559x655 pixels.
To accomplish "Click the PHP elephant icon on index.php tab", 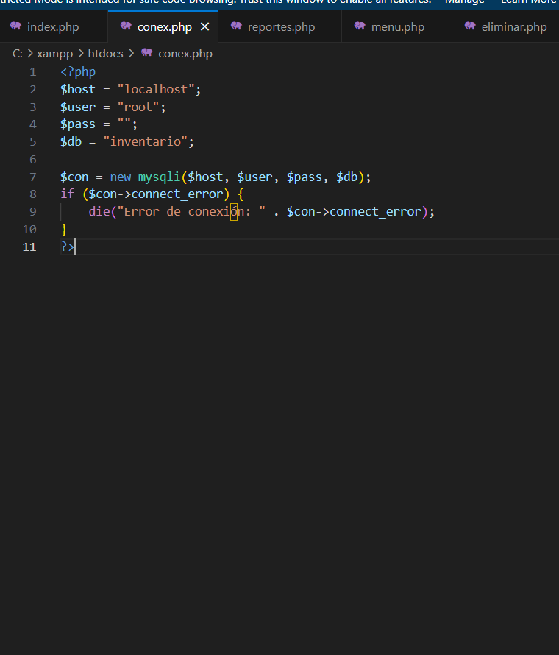I will coord(15,26).
